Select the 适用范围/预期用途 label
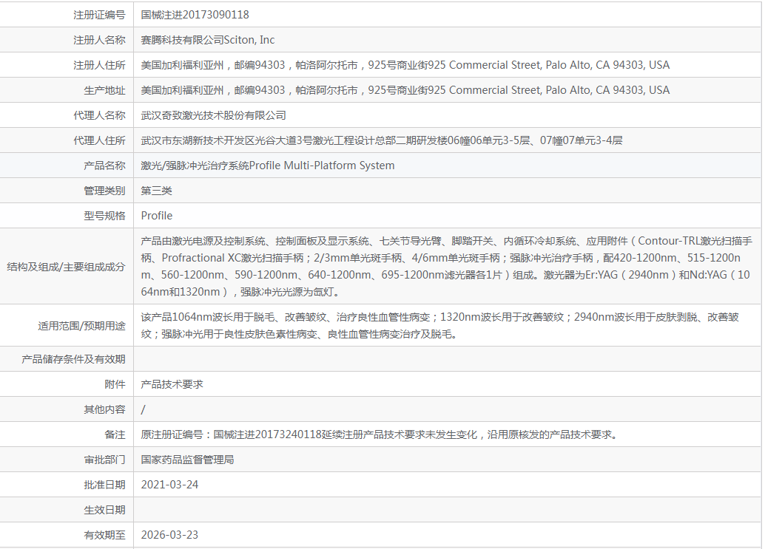765x549 pixels. coord(81,326)
